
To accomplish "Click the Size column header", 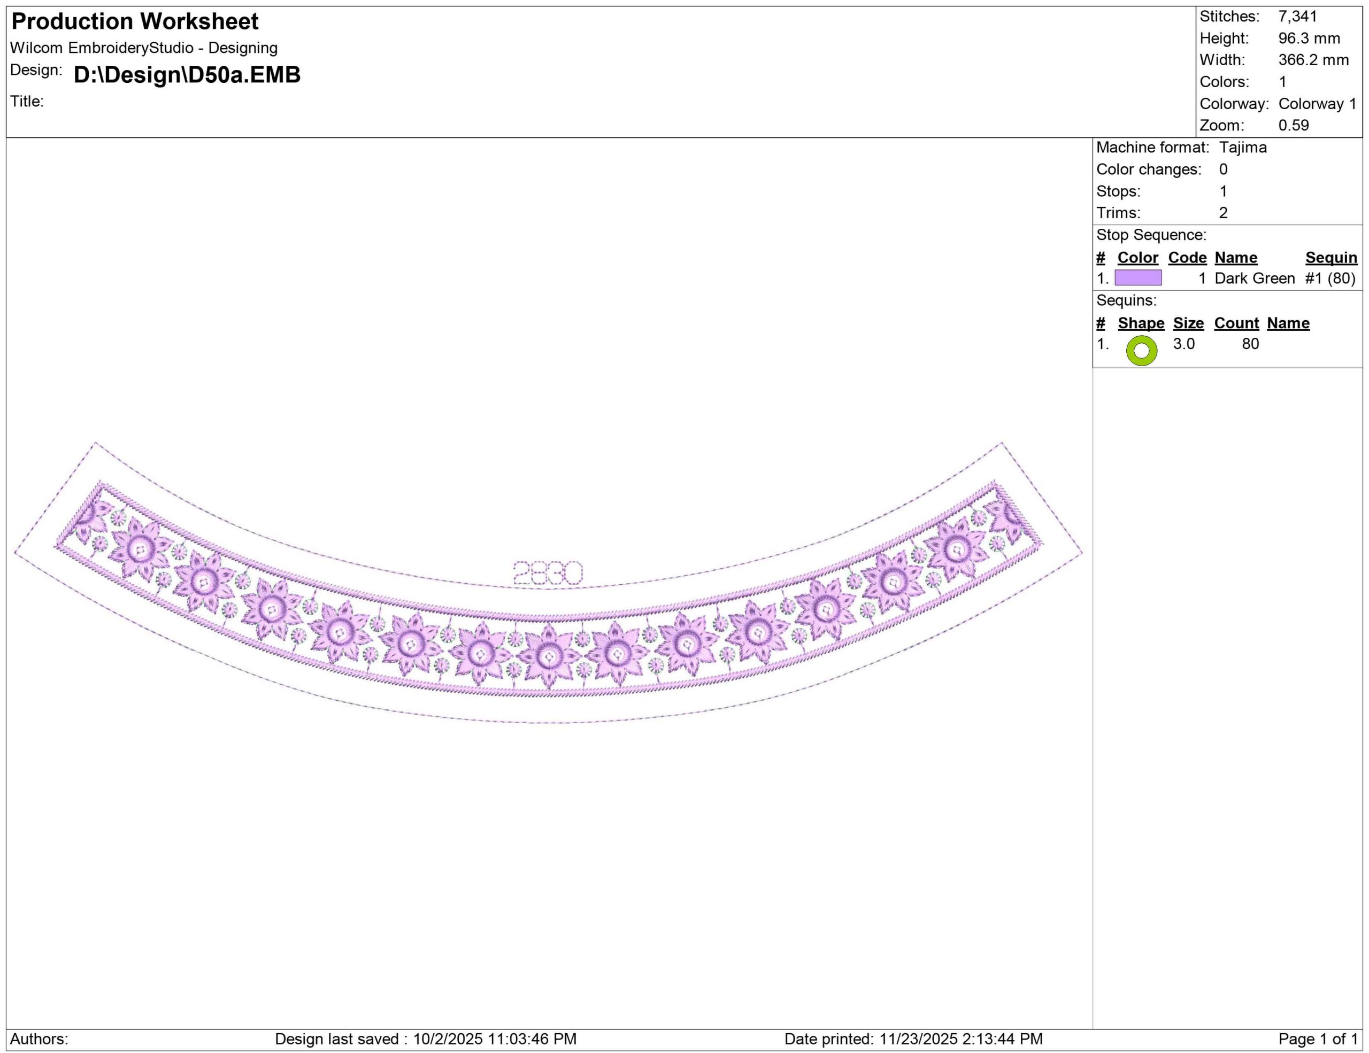I will [x=1188, y=323].
